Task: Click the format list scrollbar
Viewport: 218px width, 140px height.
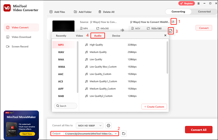Action: tap(78, 67)
